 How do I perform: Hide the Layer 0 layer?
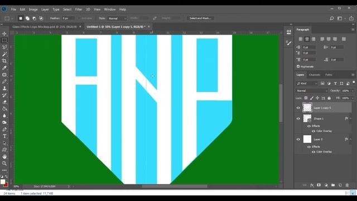tap(298, 139)
